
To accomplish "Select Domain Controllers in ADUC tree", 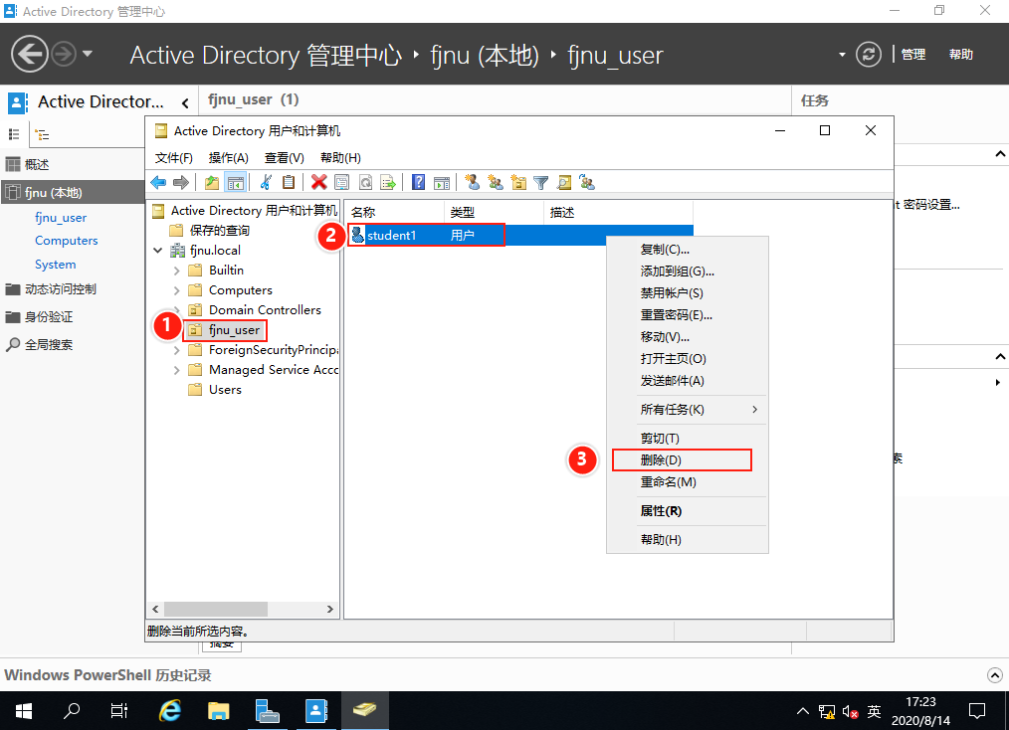I will pos(265,310).
